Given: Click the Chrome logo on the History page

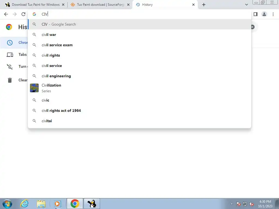Looking at the screenshot, I should point(9,27).
